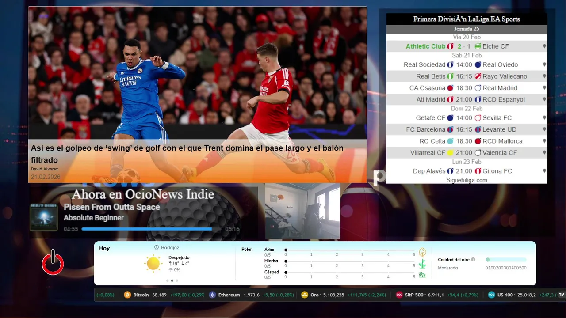Click the Athletic Club 2 - 1 score
The height and width of the screenshot is (318, 566).
coord(464,46)
